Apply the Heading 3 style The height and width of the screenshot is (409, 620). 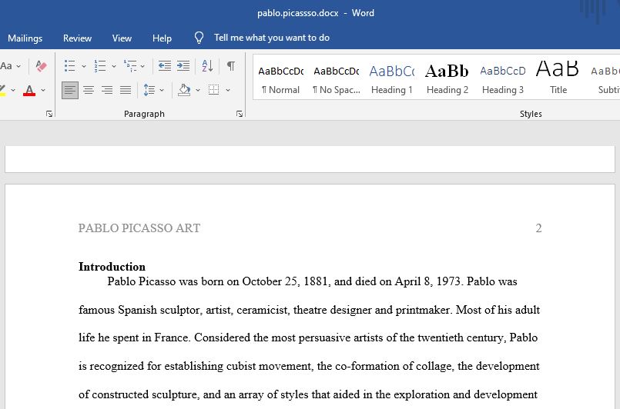pos(503,79)
